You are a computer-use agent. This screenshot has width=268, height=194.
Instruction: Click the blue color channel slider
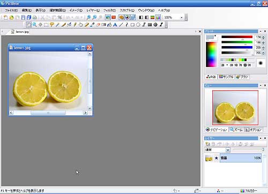click(x=237, y=47)
